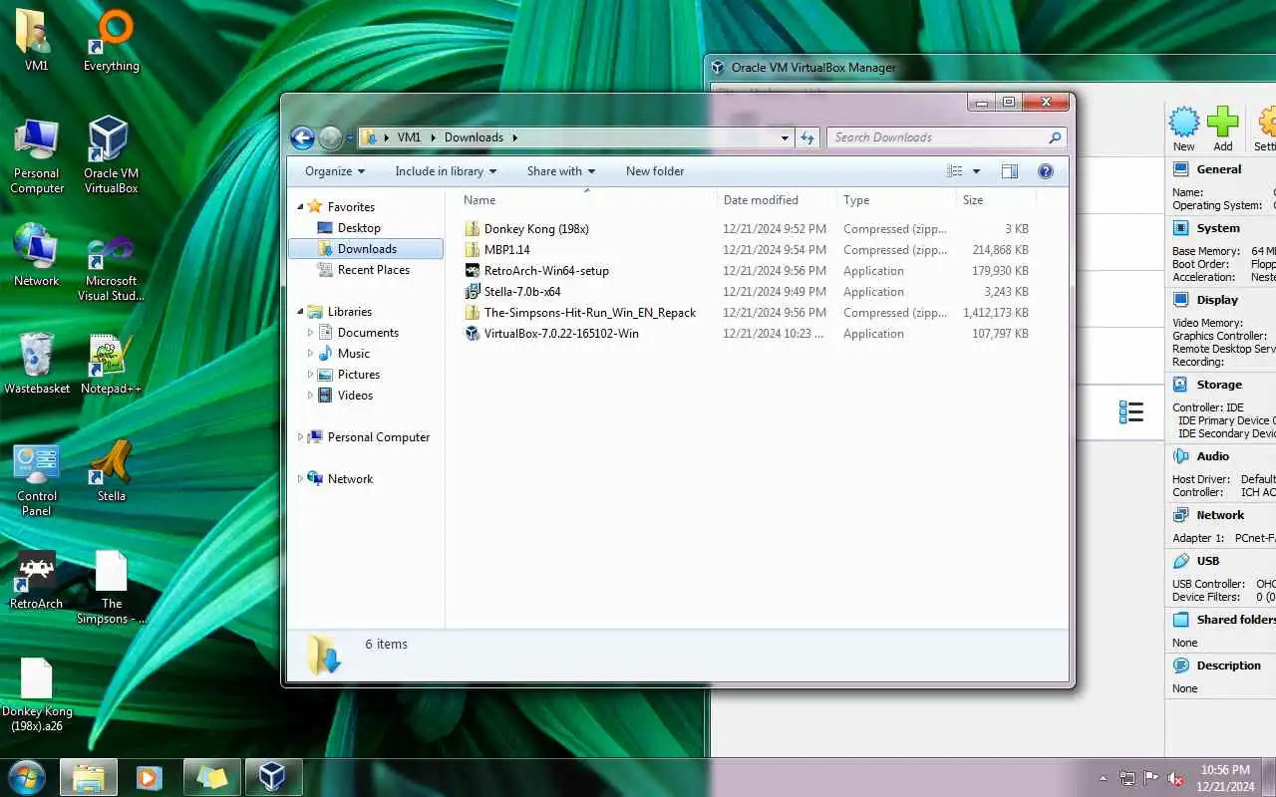Click the change view icon button
This screenshot has width=1276, height=797.
955,171
